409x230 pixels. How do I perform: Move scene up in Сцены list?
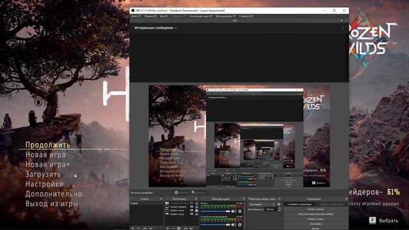coord(145,228)
